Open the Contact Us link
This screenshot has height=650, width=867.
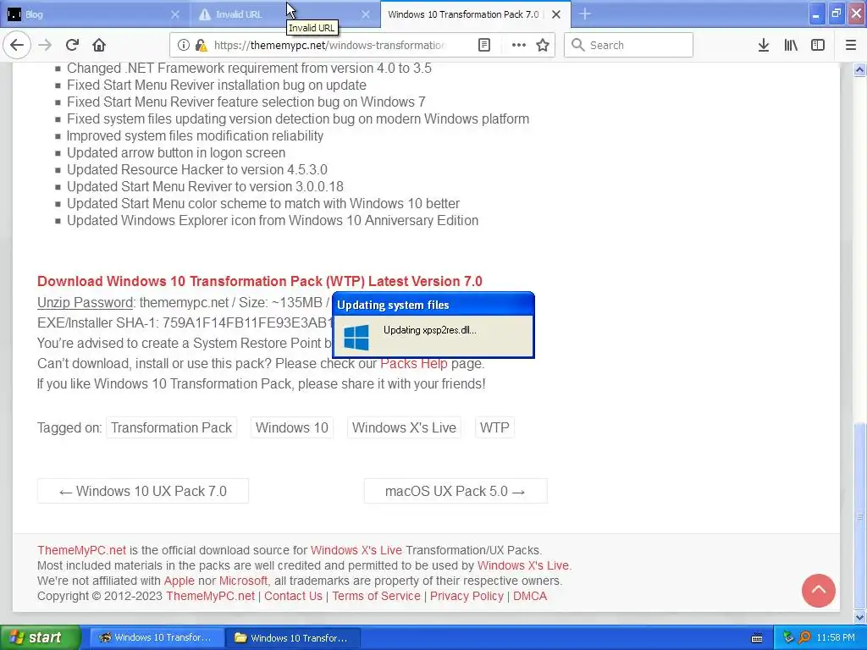click(293, 597)
